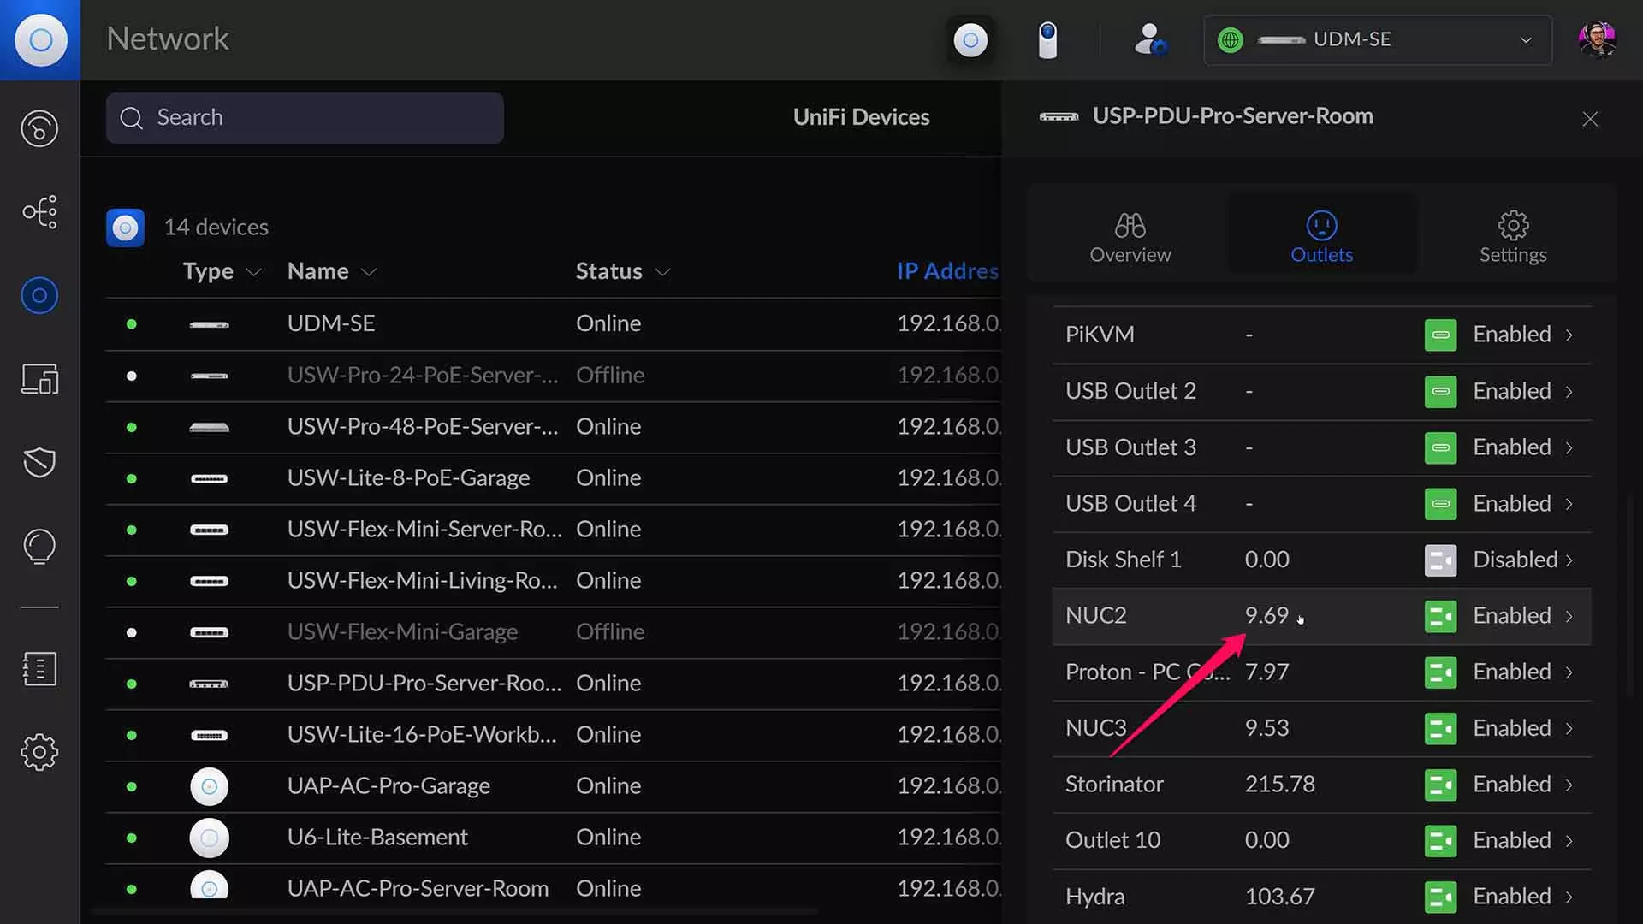Sort by the IP Address column header
Screen dimensions: 1643x924
(947, 271)
